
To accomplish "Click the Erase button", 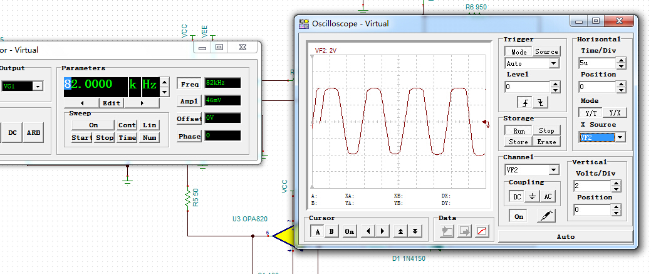I will pos(546,142).
